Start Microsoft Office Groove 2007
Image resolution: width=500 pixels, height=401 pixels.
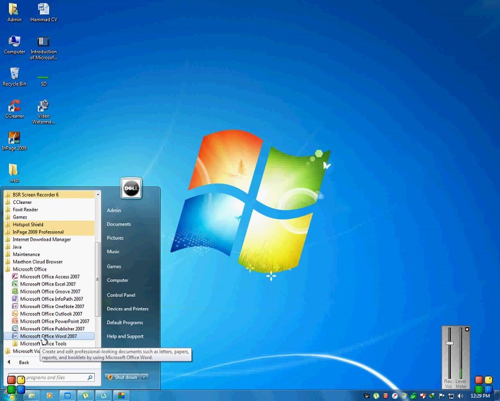coord(49,291)
